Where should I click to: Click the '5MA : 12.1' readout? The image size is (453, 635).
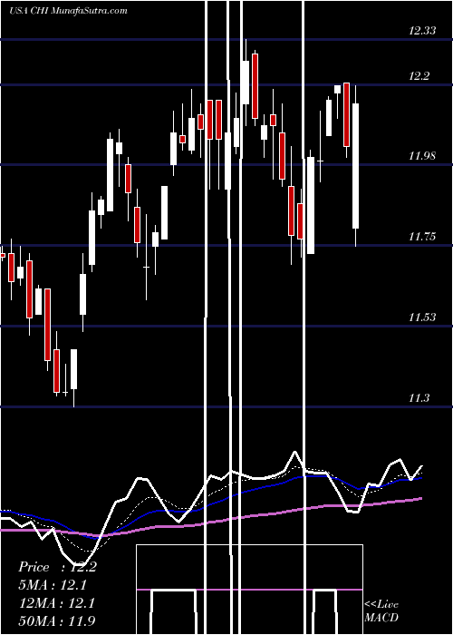click(x=53, y=585)
